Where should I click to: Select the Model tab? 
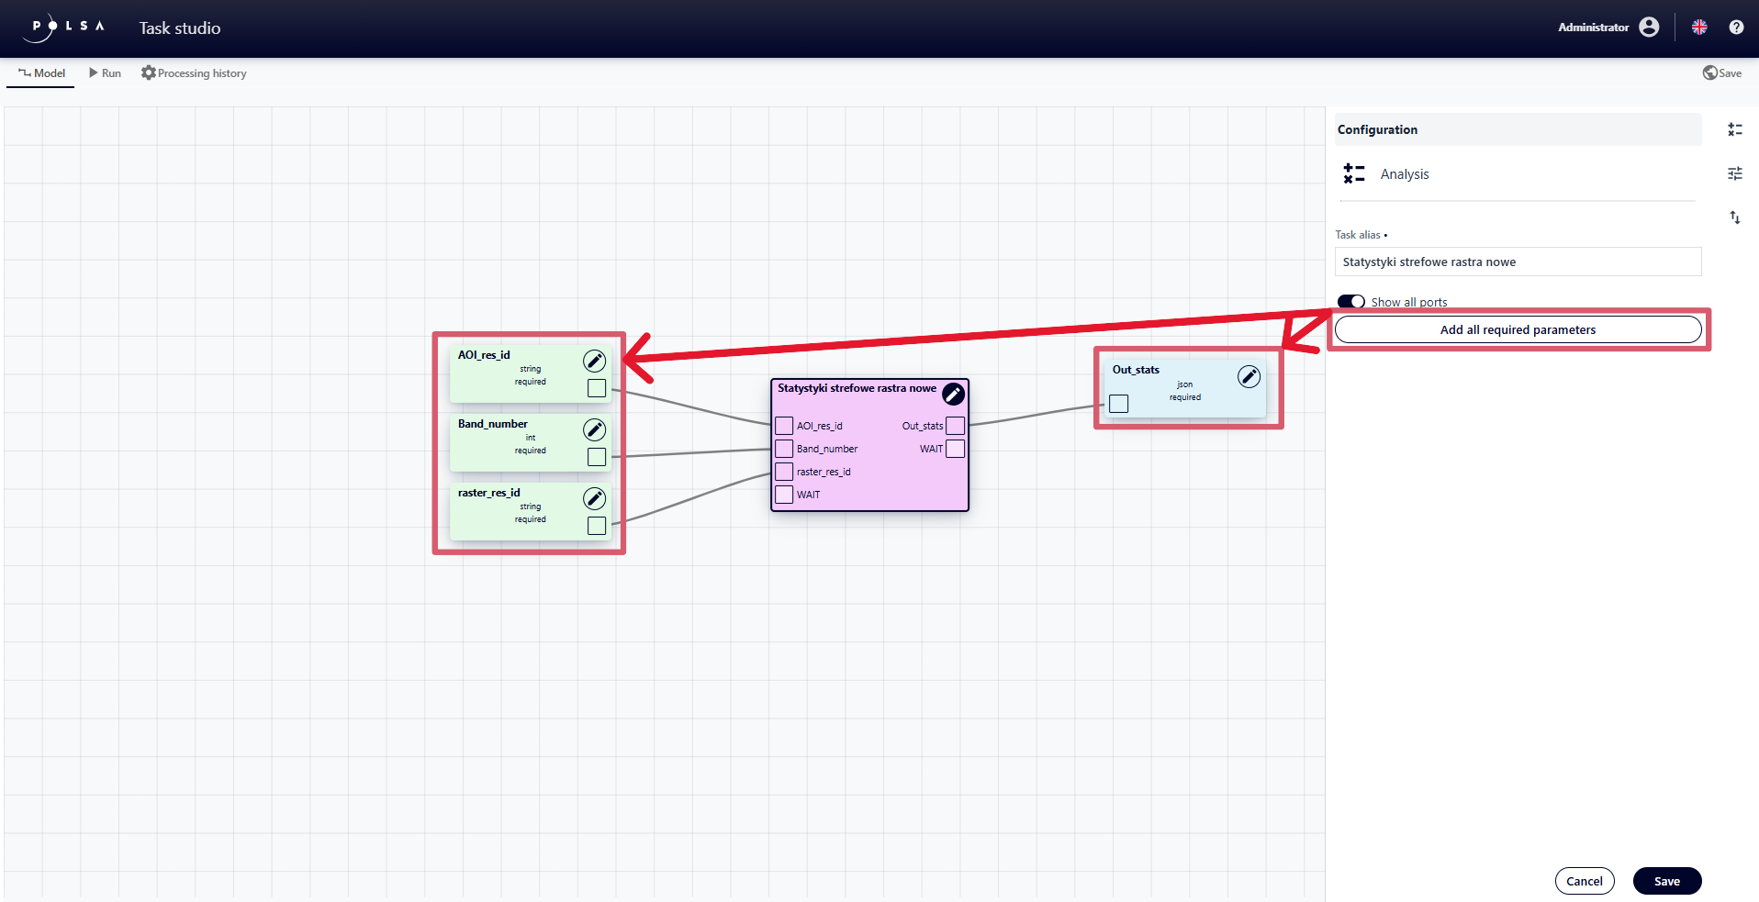point(39,72)
